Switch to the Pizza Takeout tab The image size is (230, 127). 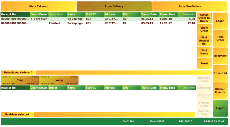[39, 6]
